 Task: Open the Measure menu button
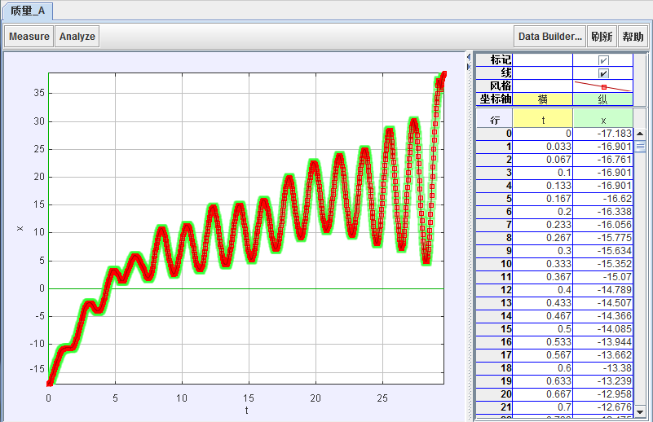coord(29,37)
